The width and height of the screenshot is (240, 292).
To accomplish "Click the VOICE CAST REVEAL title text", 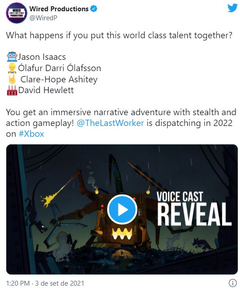I will [x=194, y=209].
